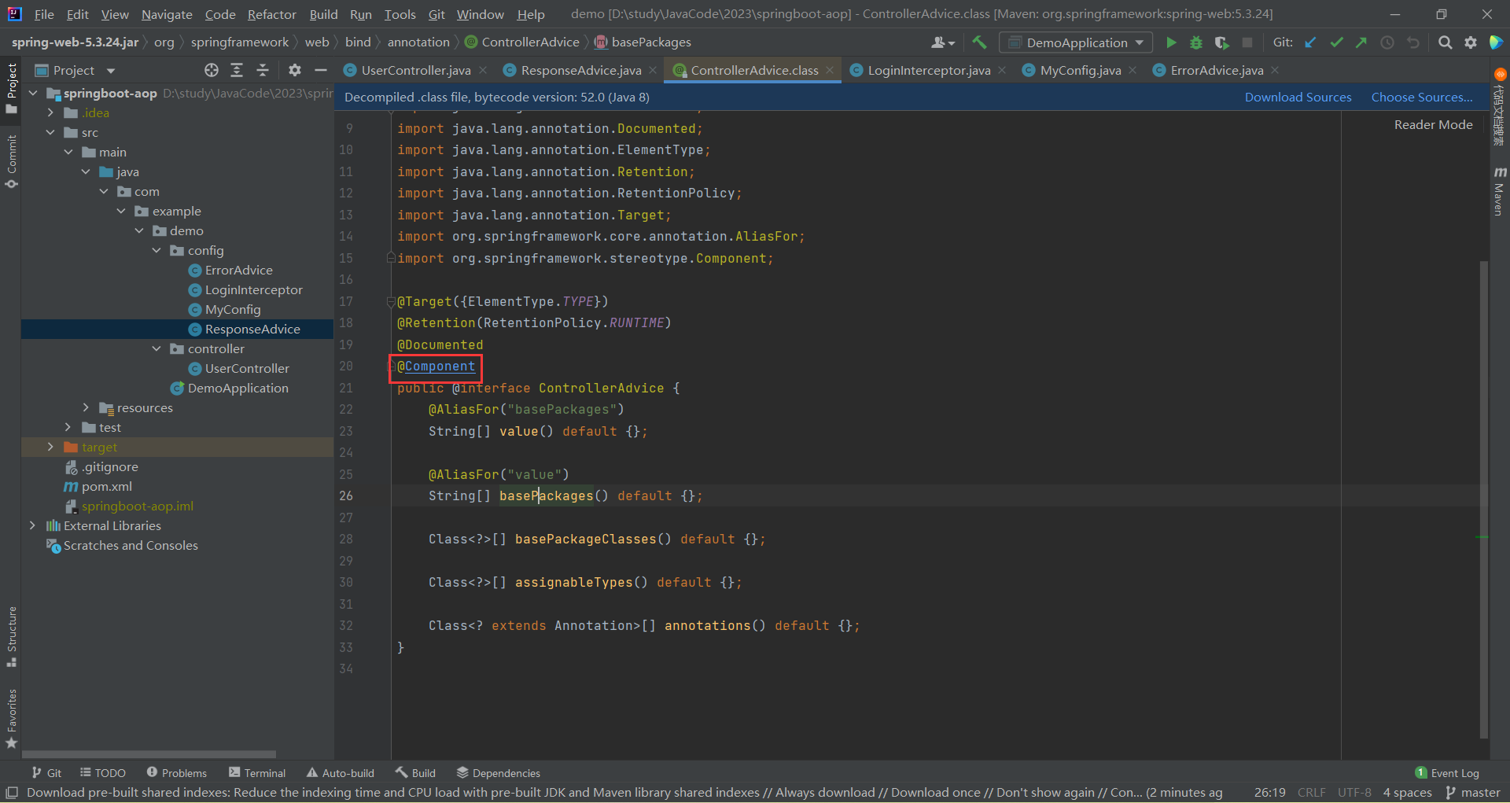This screenshot has height=803, width=1510.
Task: Open the Maven tool window
Action: (x=1499, y=191)
